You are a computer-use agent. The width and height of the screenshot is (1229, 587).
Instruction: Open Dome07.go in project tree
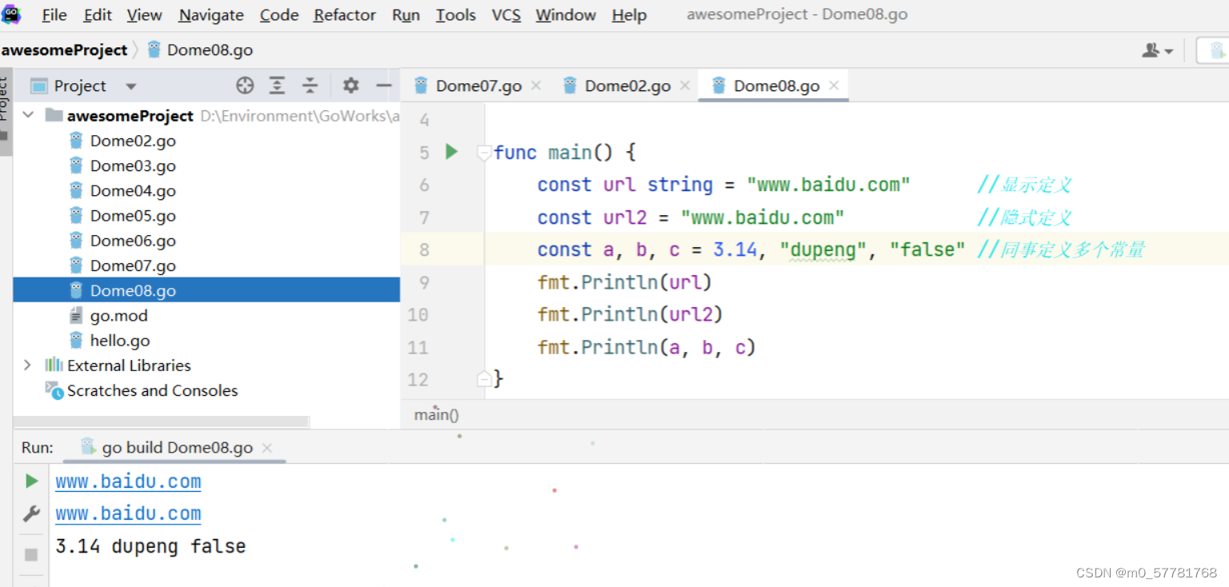coord(133,266)
